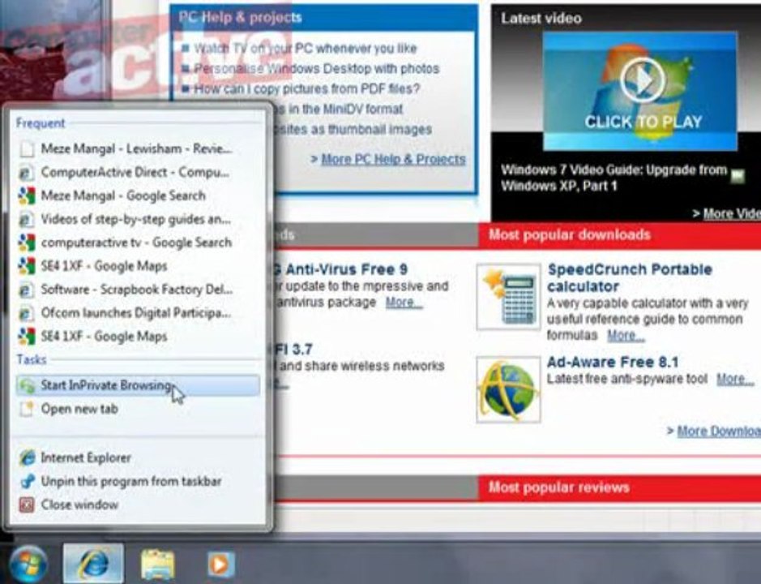Viewport: 761px width, 584px height.
Task: Click More link after Ad-Aware description
Action: (x=735, y=379)
